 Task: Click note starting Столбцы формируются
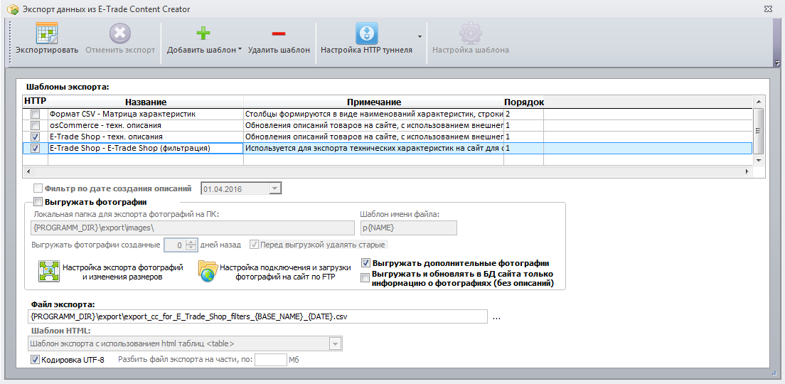click(373, 114)
